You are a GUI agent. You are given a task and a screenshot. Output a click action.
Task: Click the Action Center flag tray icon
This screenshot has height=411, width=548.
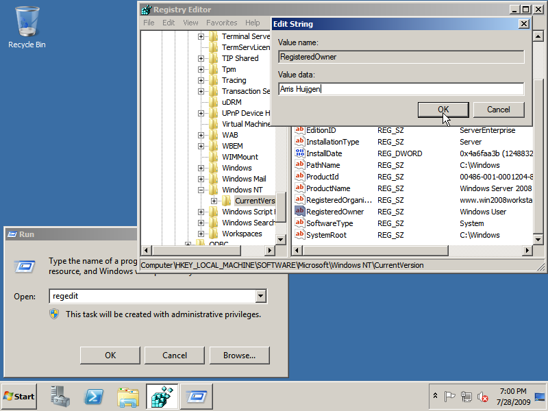[x=449, y=397]
